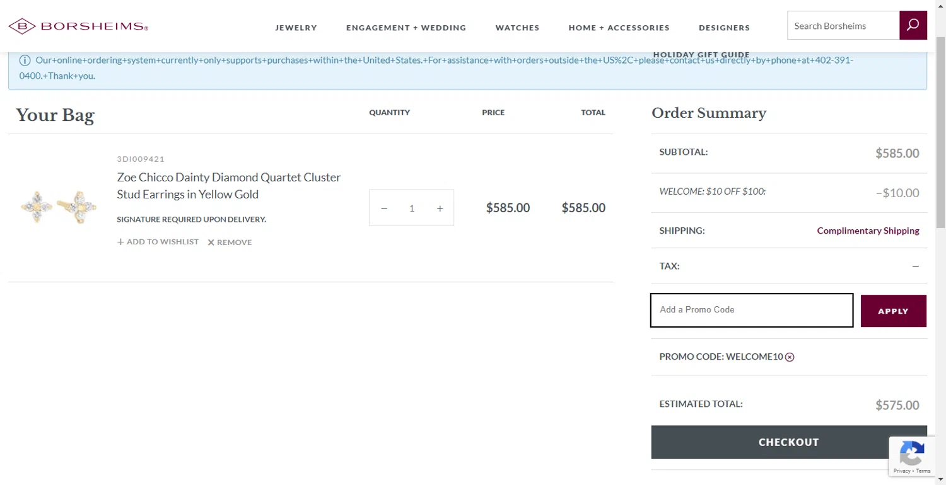Open the Holiday Gift Guide menu
This screenshot has height=485, width=946.
pos(701,55)
